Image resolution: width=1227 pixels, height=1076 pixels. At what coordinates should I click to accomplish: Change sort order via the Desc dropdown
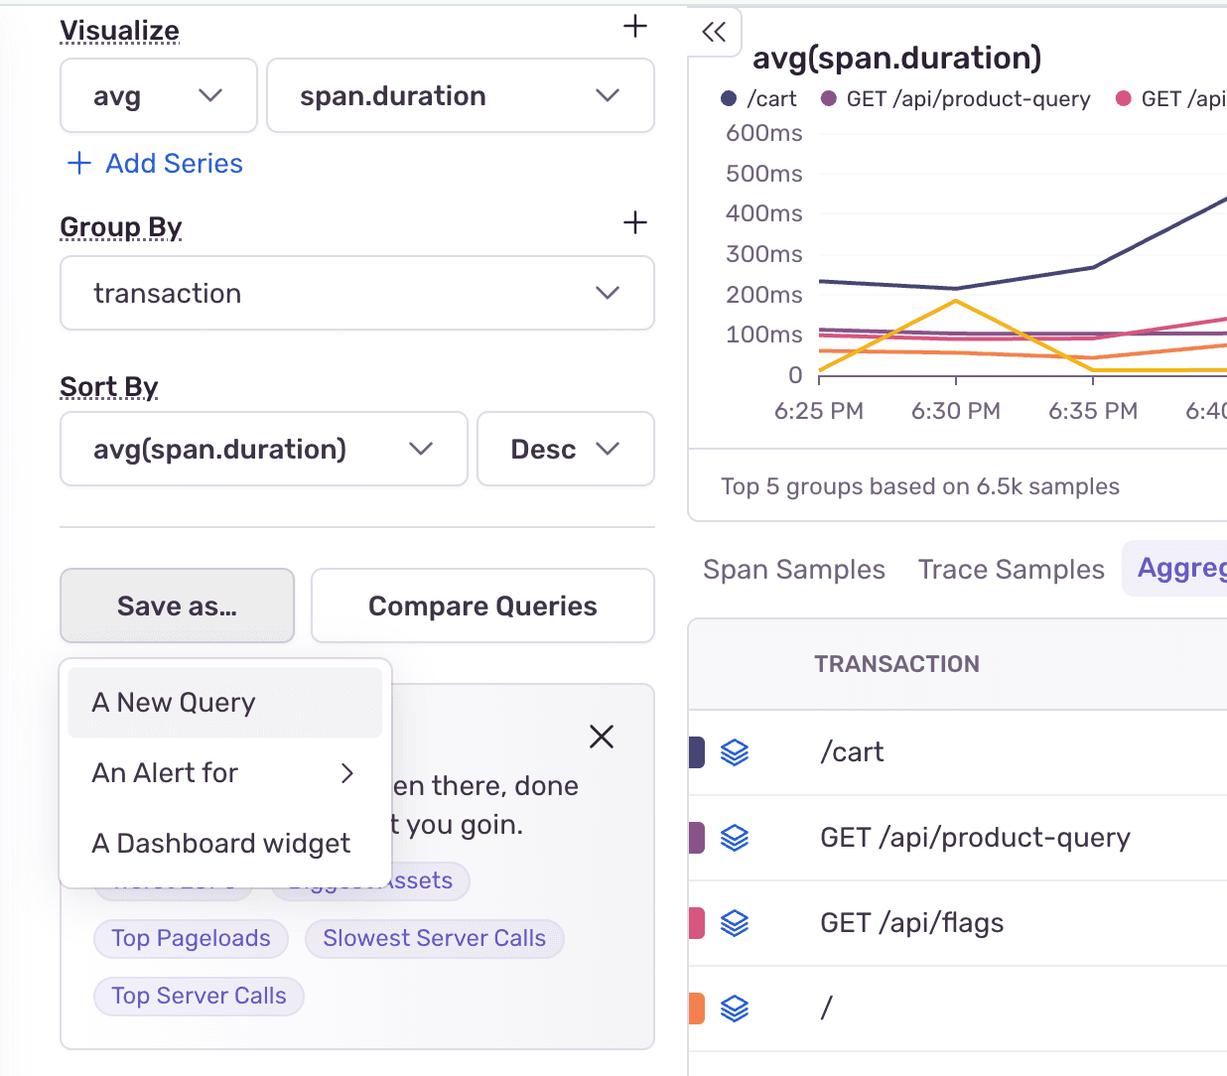(565, 449)
